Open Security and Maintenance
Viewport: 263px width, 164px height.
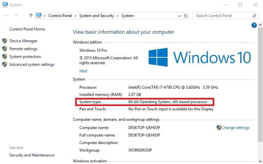pos(32,155)
